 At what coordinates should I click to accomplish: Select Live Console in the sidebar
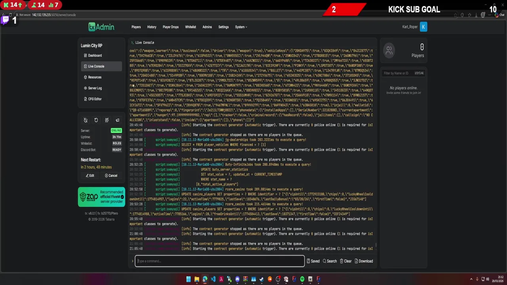[x=102, y=66]
